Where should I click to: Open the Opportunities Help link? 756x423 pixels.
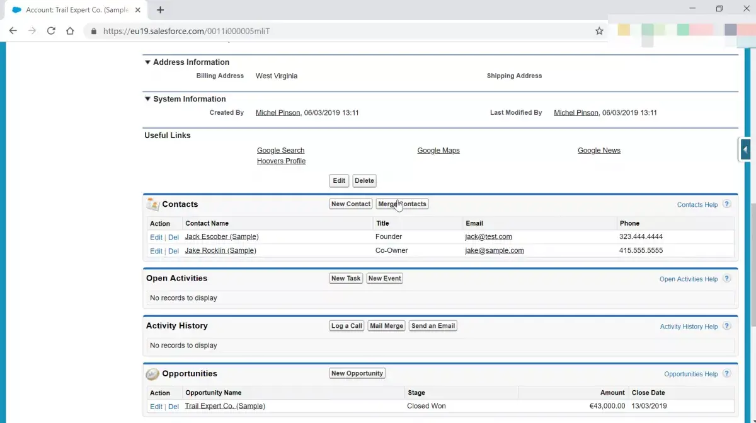[x=691, y=374]
